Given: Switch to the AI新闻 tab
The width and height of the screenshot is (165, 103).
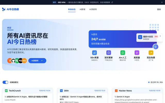Looking at the screenshot, I should [82, 9].
